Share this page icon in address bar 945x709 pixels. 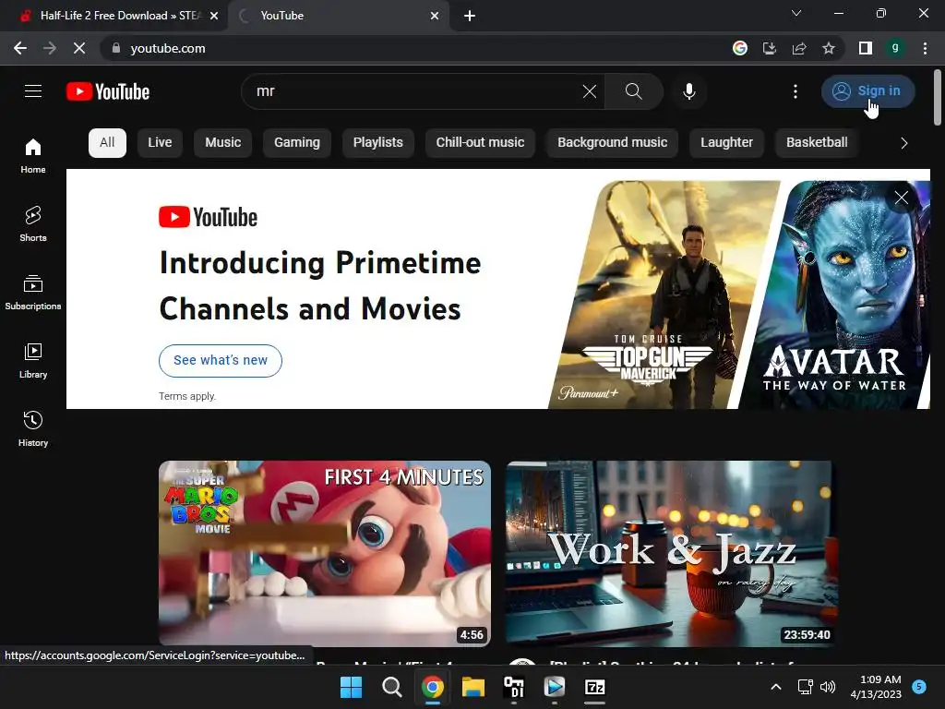[799, 48]
